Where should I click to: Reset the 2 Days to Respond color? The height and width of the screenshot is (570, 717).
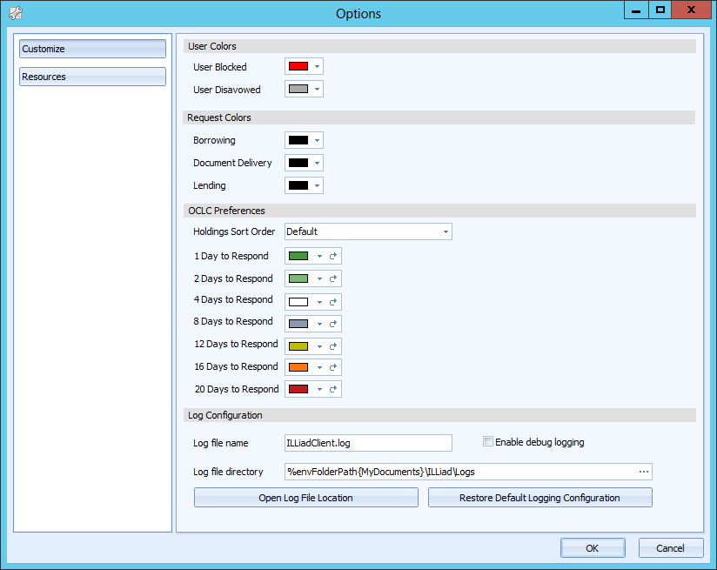click(x=334, y=278)
